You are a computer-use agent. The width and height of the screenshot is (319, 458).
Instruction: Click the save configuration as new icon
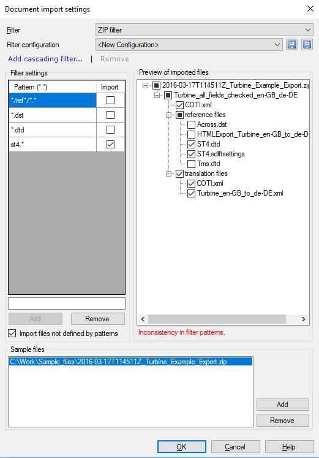tap(307, 45)
